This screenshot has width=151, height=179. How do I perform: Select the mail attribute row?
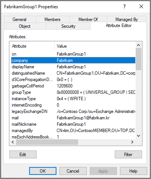pyautogui.click(x=73, y=118)
